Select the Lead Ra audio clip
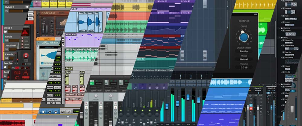Viewport: 302px width, 126px height. [82, 22]
